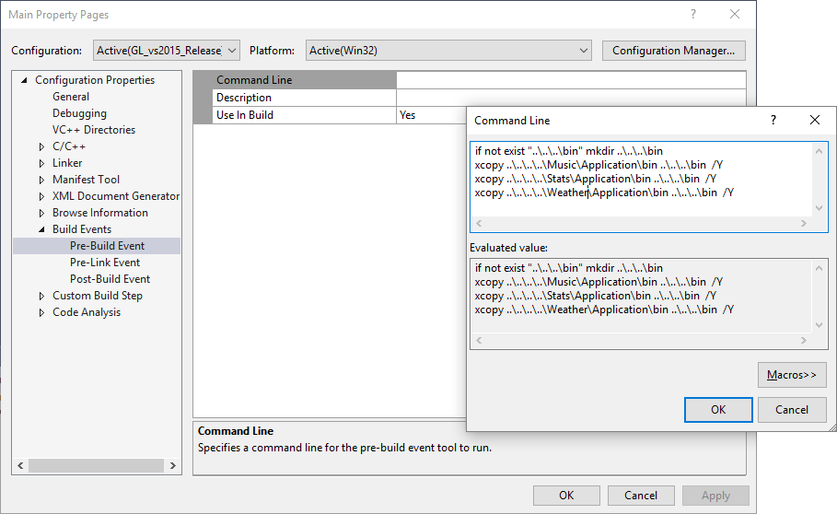Select Pre-Link Event in tree
This screenshot has height=514, width=837.
[x=105, y=263]
